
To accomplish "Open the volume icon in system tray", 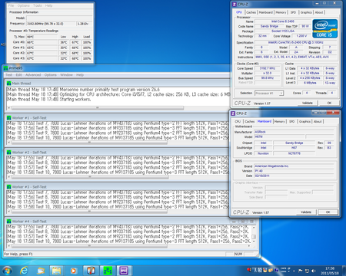I will coord(313,271).
